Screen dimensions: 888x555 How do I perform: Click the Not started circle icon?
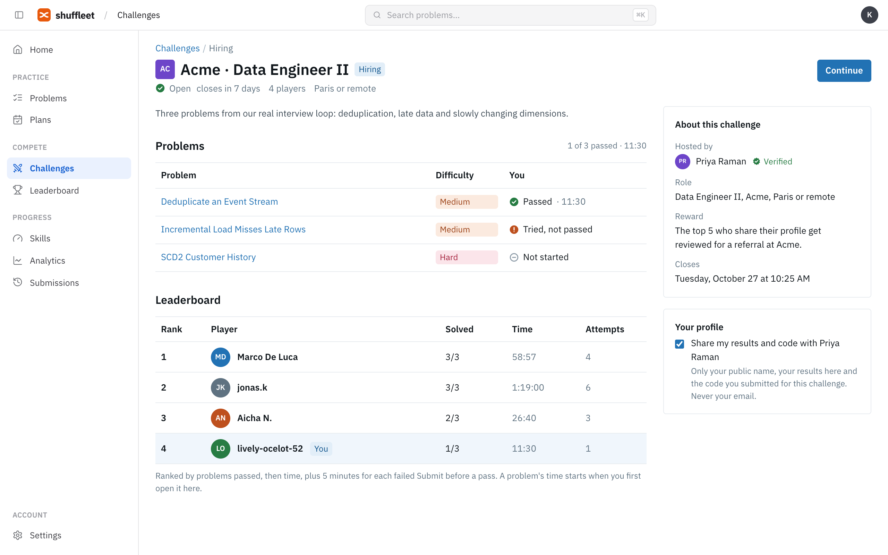point(514,257)
